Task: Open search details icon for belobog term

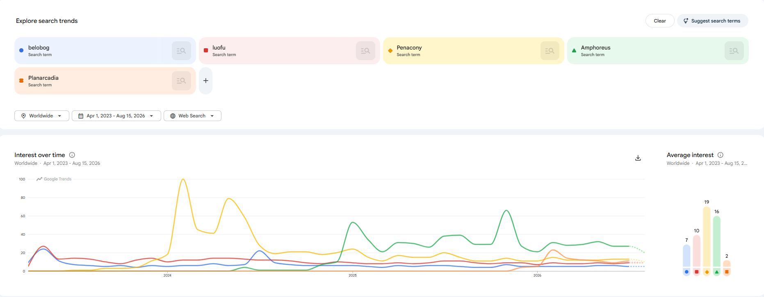Action: pyautogui.click(x=181, y=51)
